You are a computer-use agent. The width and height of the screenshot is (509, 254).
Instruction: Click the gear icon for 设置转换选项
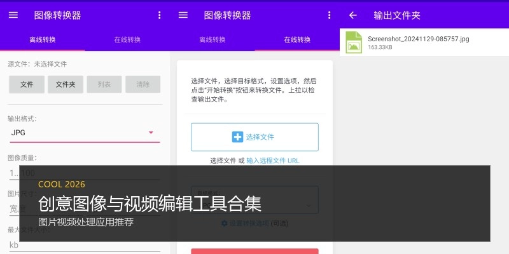point(224,224)
